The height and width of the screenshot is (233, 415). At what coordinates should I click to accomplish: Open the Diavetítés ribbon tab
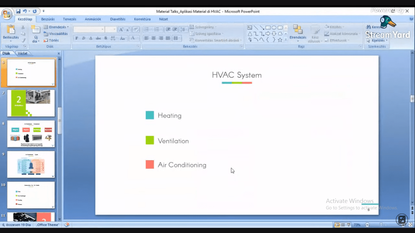(118, 19)
